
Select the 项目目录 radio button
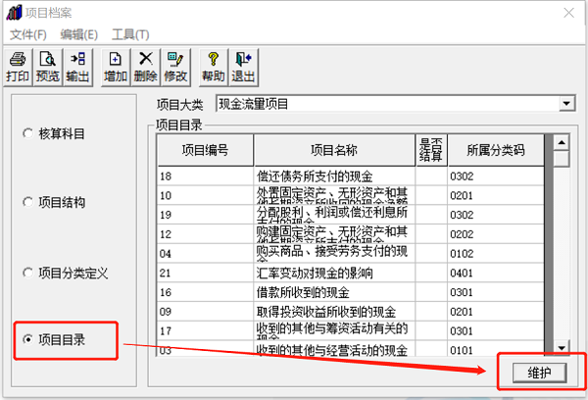click(x=28, y=339)
